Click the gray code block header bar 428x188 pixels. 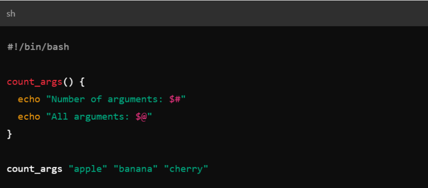coord(214,14)
